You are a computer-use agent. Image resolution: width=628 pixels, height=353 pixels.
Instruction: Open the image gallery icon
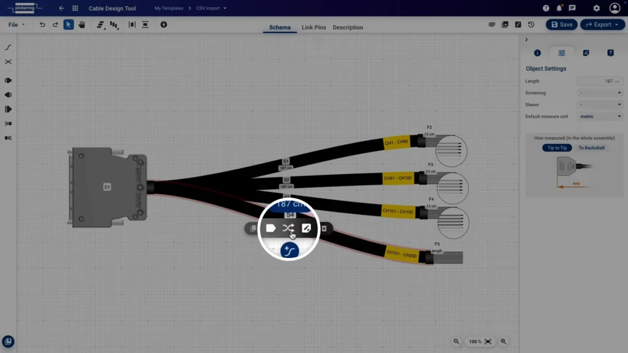pyautogui.click(x=505, y=25)
